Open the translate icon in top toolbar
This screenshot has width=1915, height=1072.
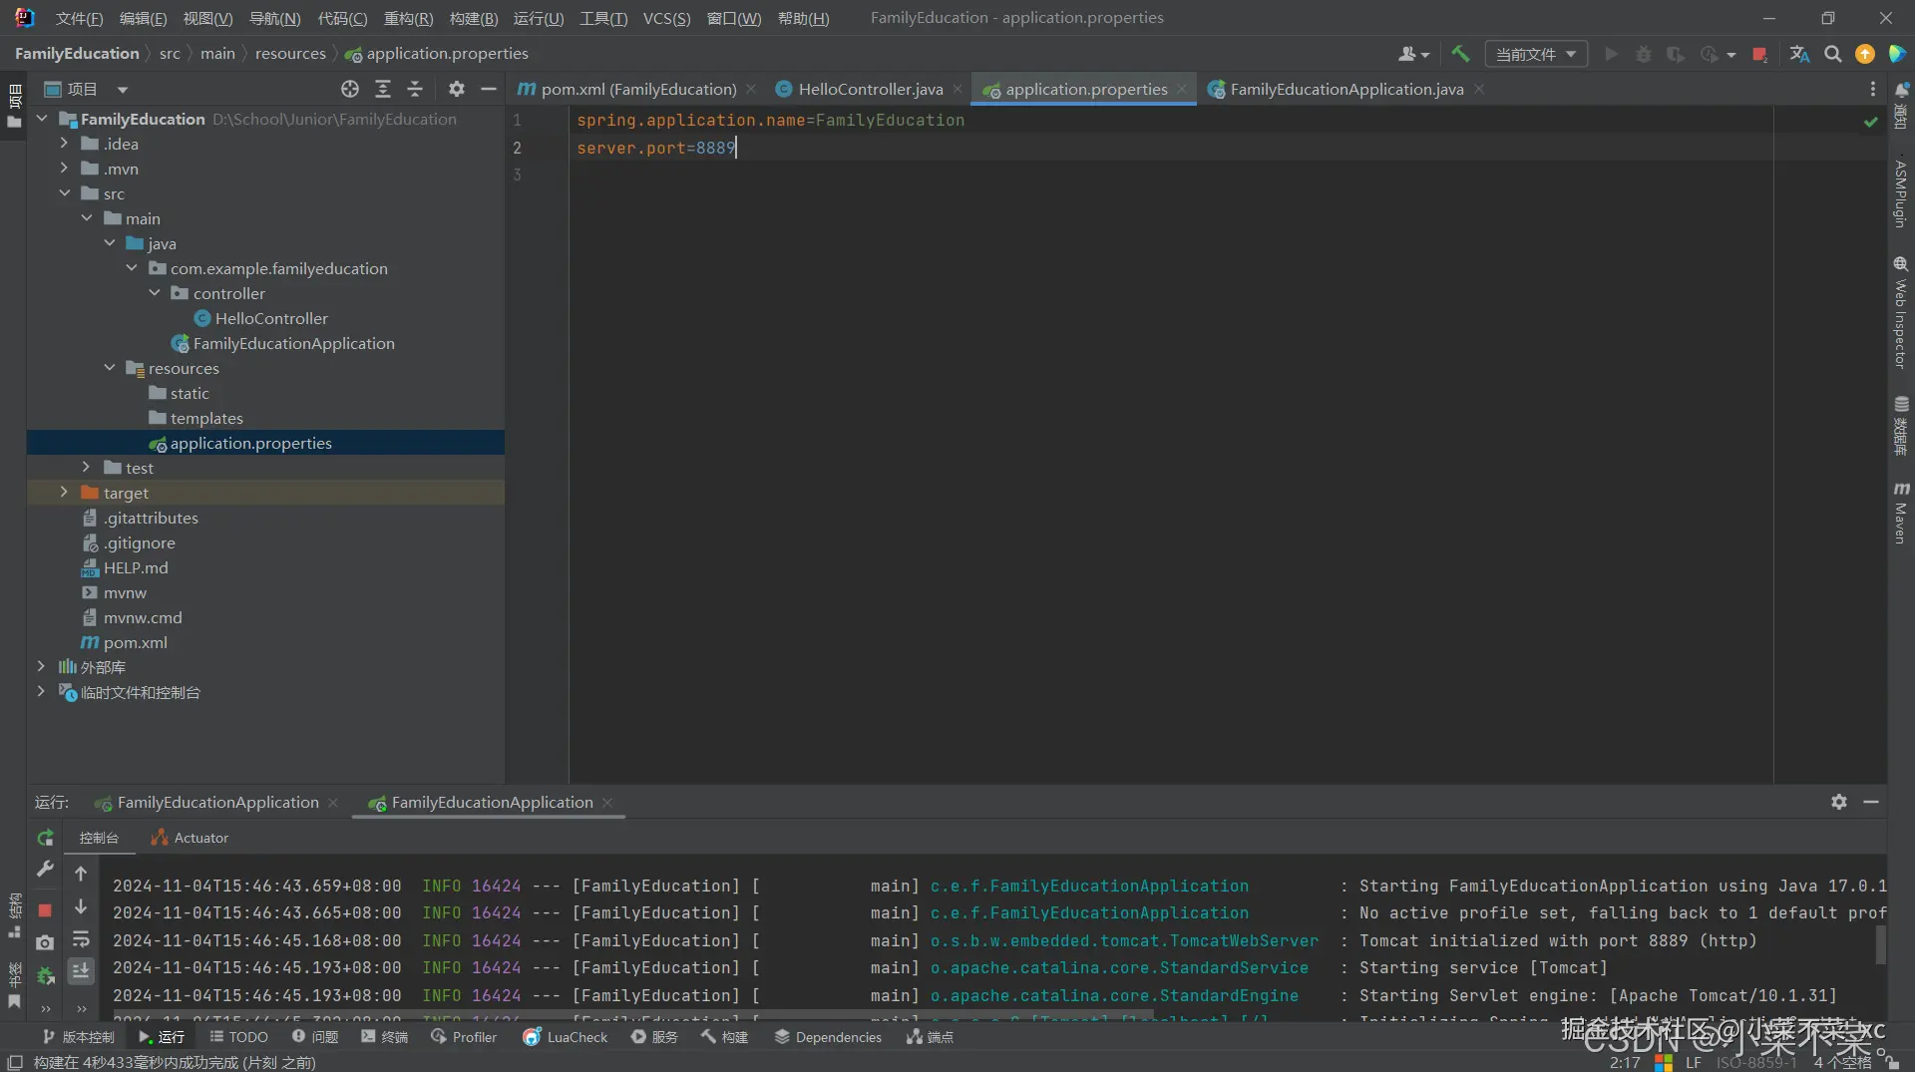pyautogui.click(x=1799, y=54)
